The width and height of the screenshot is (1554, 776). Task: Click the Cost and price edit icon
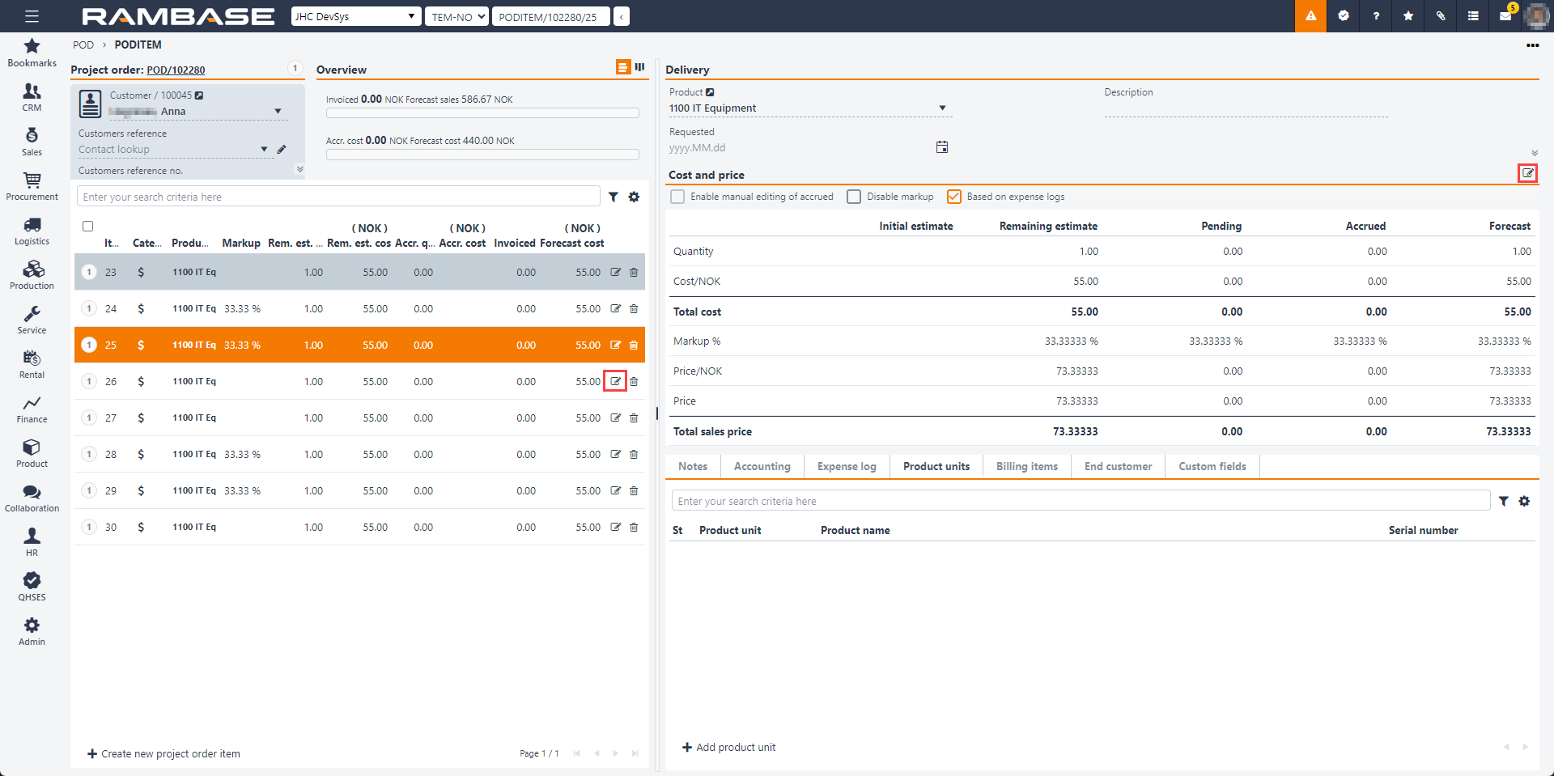[x=1527, y=173]
